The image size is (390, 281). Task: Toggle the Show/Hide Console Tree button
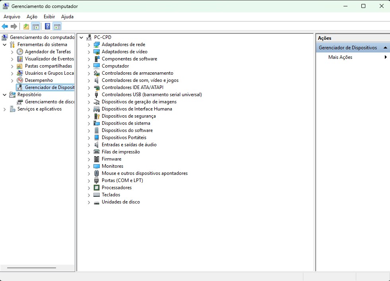click(x=36, y=27)
